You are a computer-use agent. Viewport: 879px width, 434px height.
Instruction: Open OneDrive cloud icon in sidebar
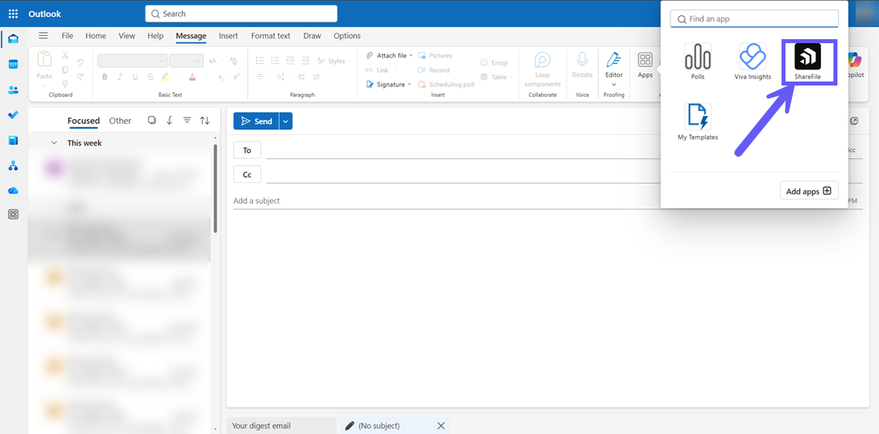(x=14, y=191)
